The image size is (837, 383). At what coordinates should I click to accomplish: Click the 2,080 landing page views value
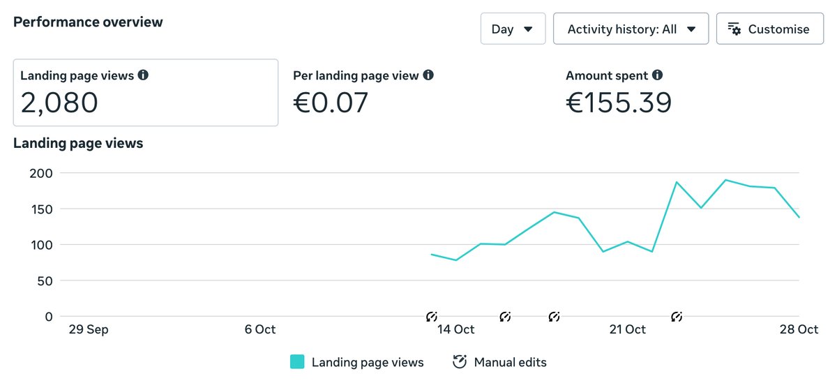tap(59, 103)
